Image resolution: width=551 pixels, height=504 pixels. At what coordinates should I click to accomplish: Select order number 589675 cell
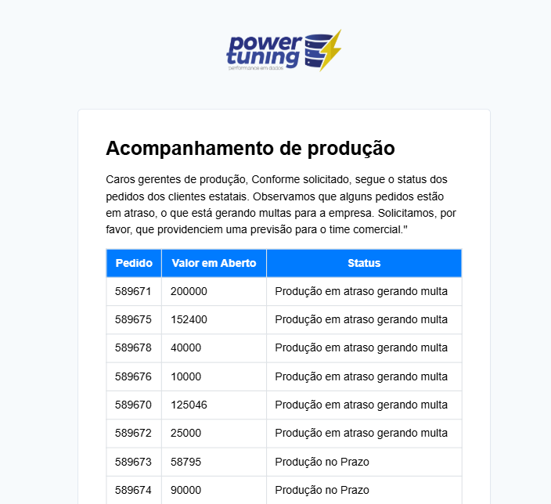coord(133,319)
